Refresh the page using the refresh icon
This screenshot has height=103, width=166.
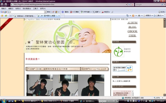tap(129, 5)
